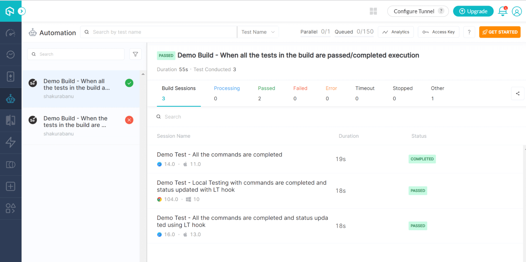This screenshot has height=262, width=526.
Task: Click the Configure Tunnel button
Action: click(x=418, y=11)
